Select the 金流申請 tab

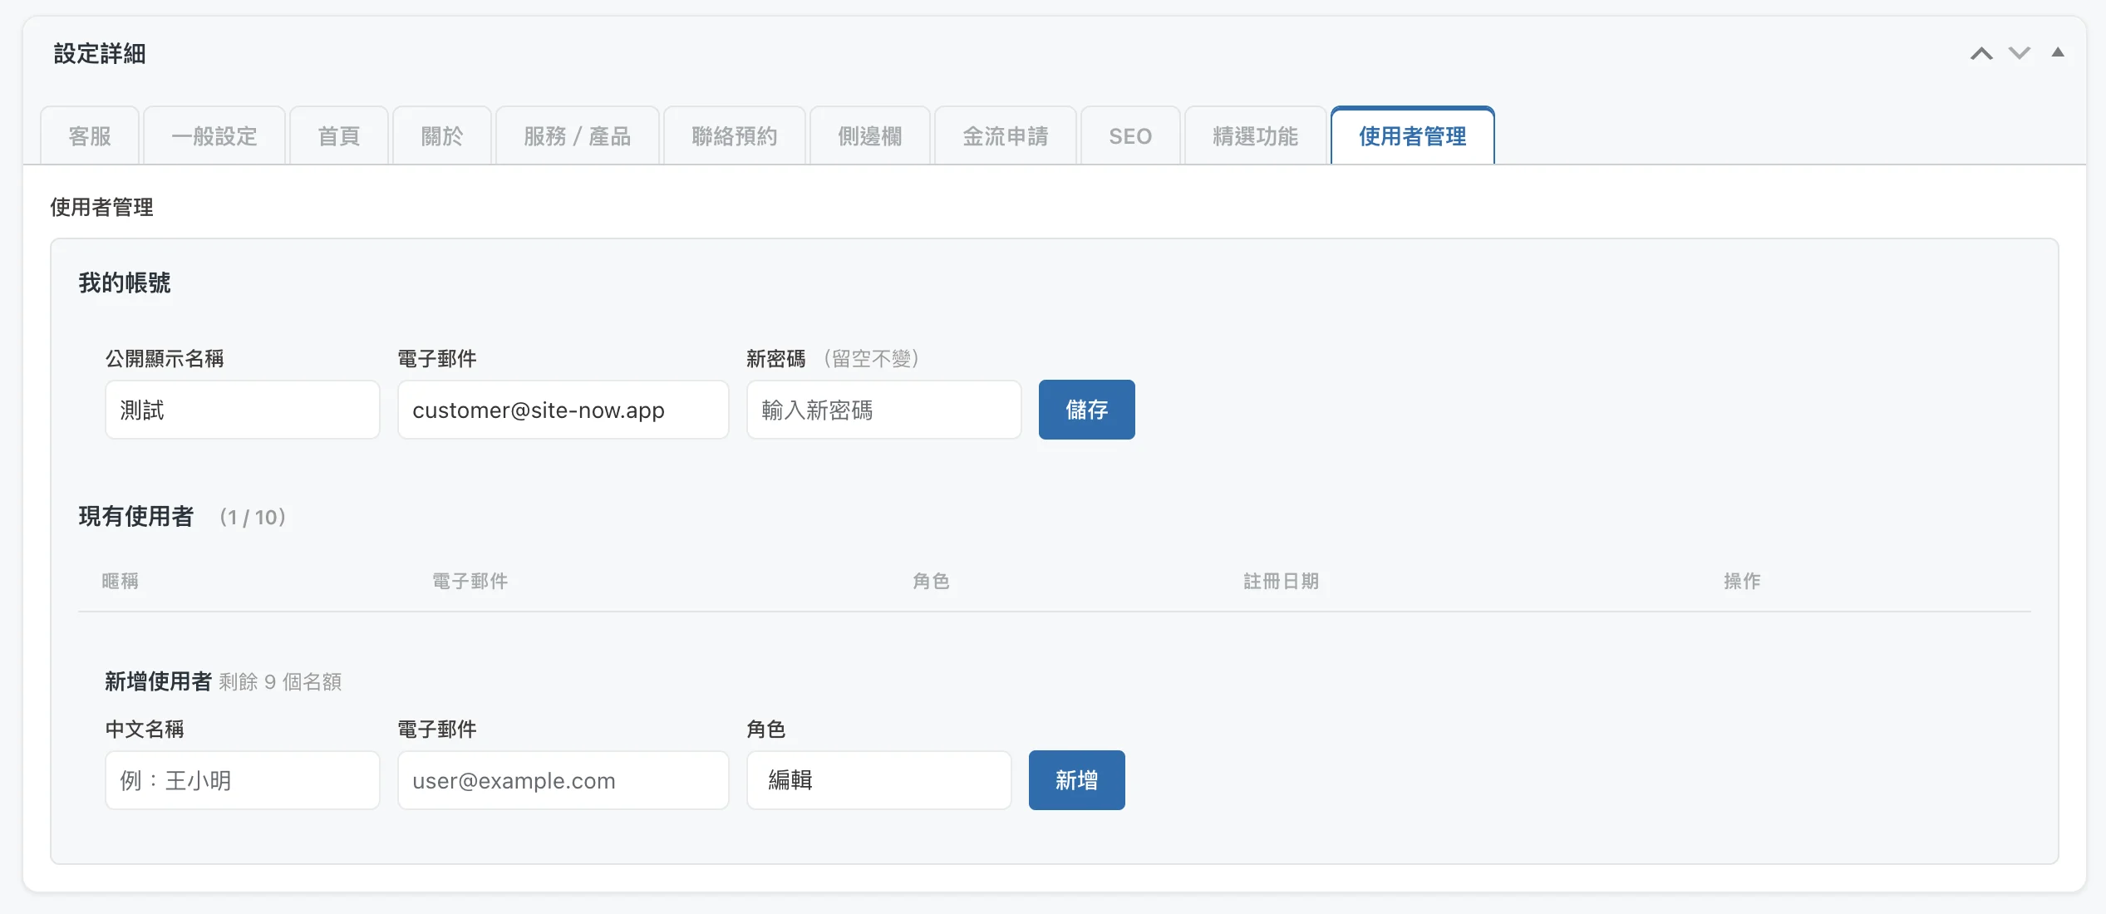pyautogui.click(x=1006, y=136)
